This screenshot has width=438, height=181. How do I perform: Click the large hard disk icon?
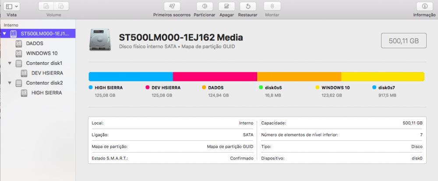pos(100,39)
